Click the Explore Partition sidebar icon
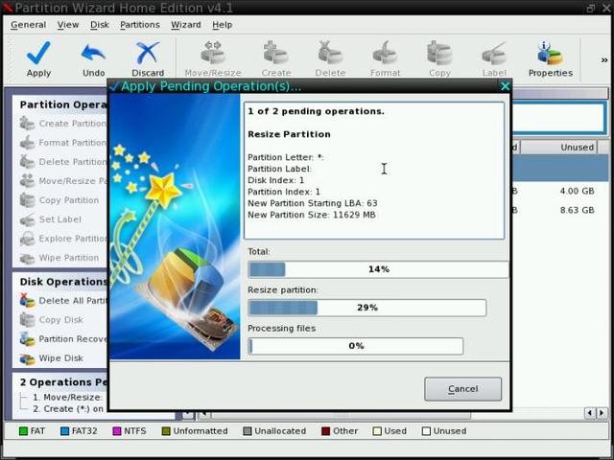The image size is (614, 460). [28, 239]
